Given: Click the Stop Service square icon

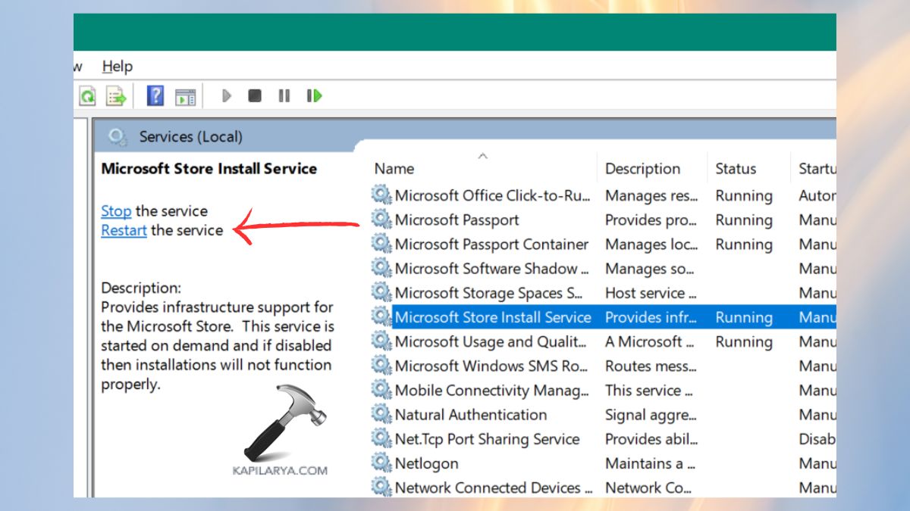Looking at the screenshot, I should tap(254, 95).
